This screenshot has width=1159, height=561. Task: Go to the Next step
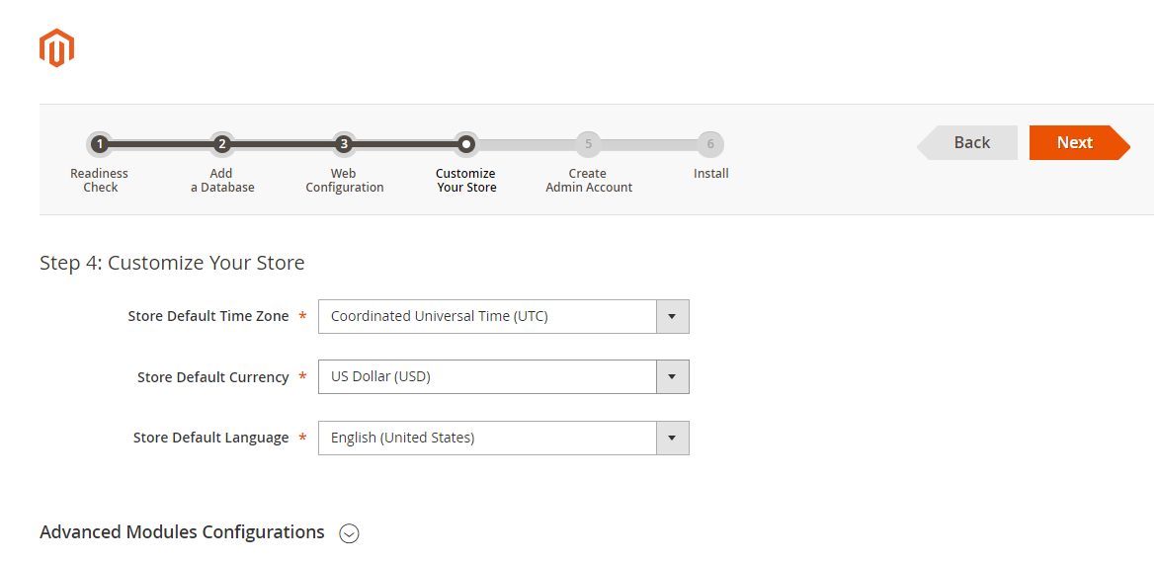pyautogui.click(x=1075, y=142)
